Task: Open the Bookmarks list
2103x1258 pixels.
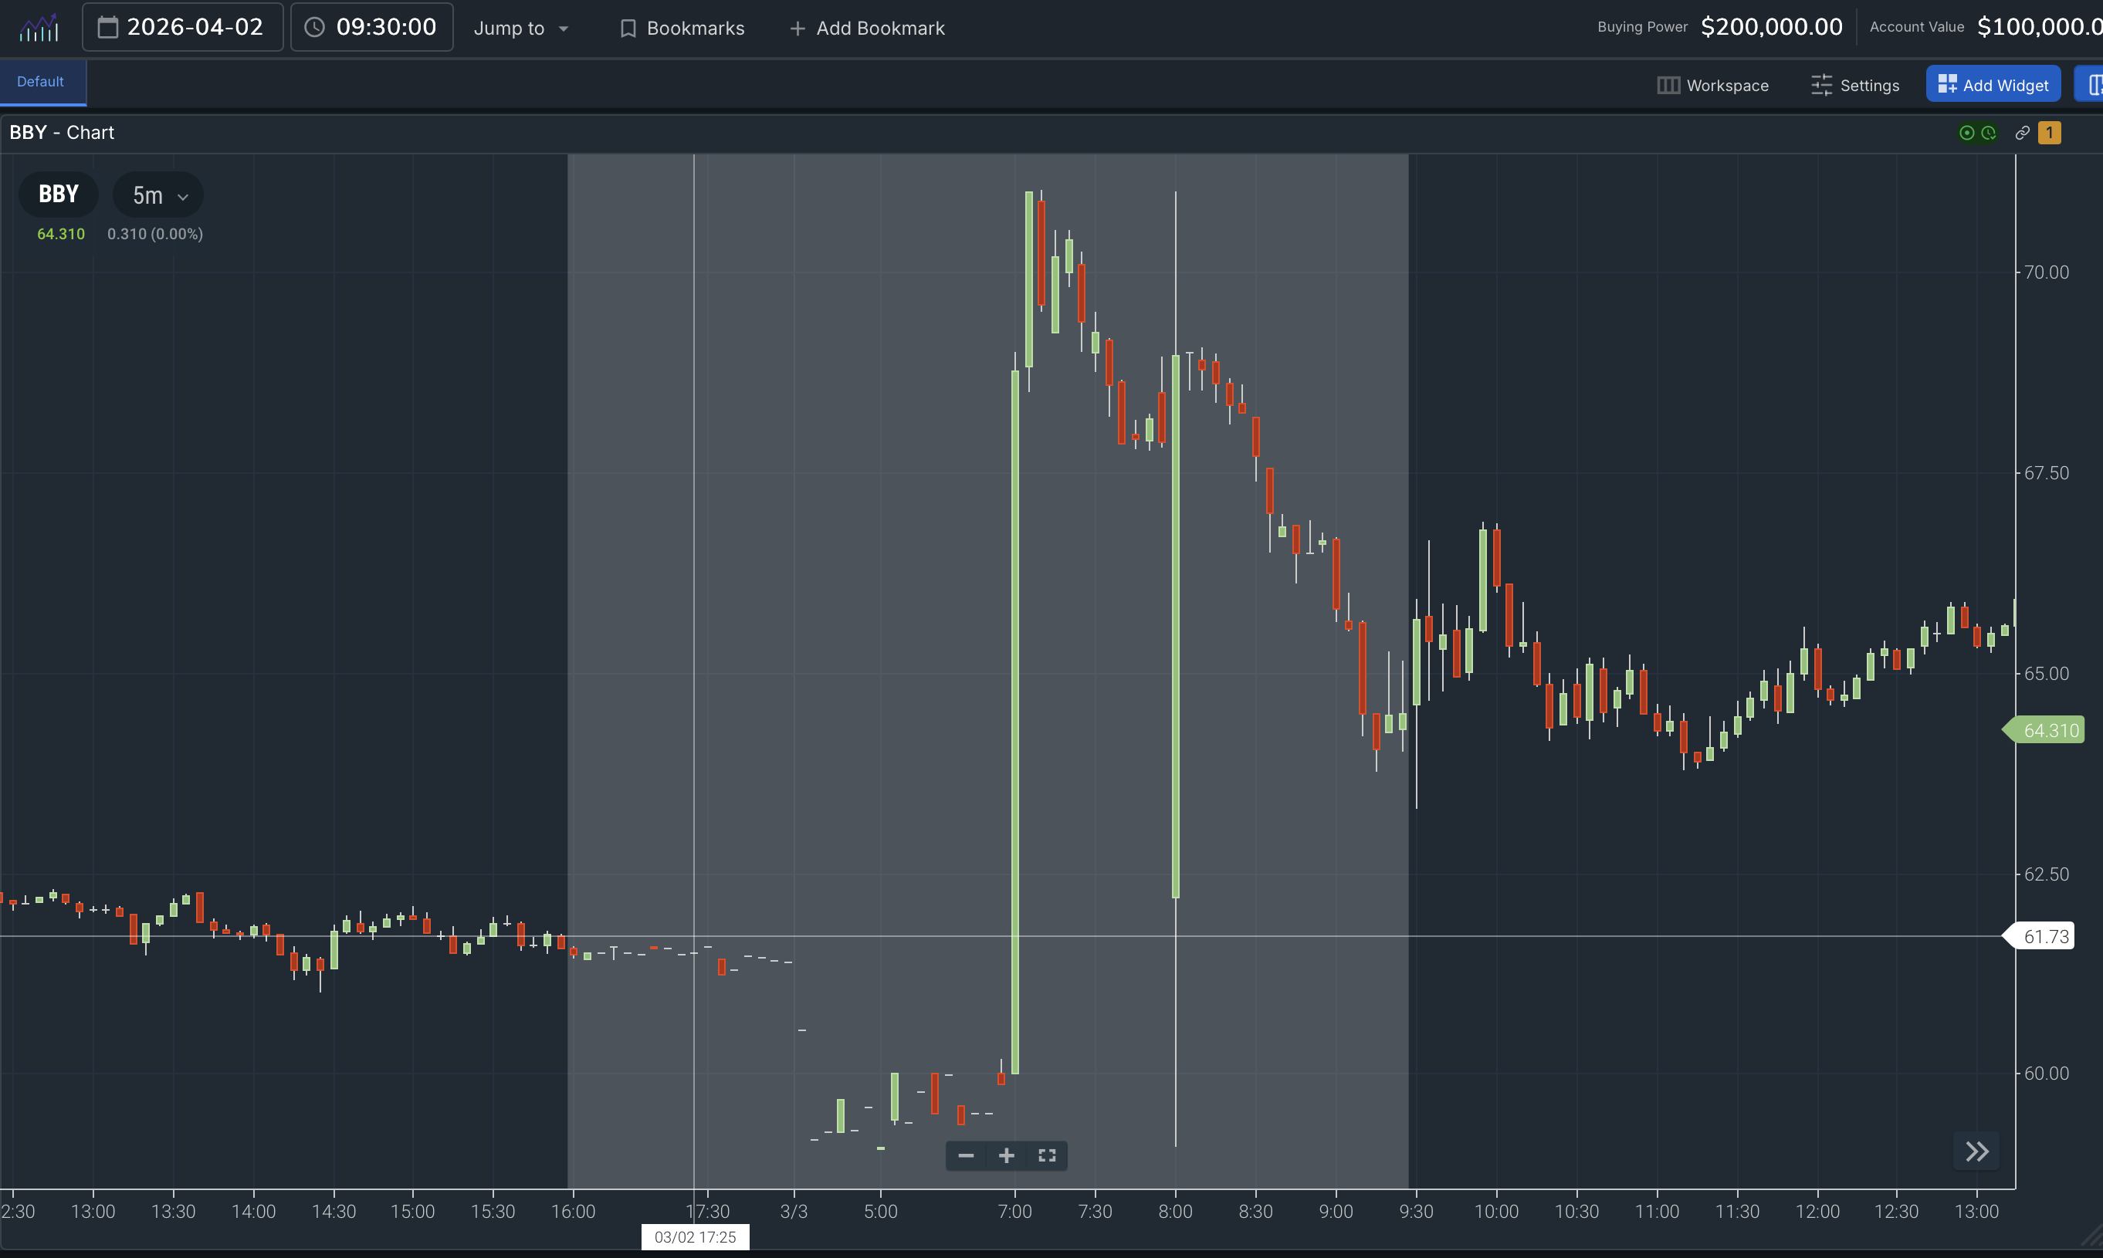Action: pos(682,28)
